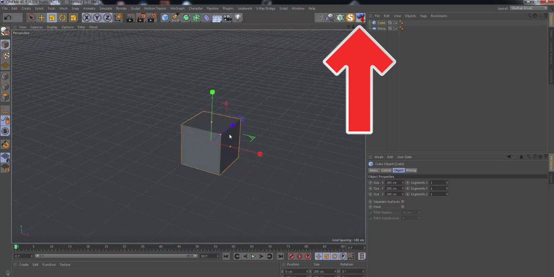Click the Cube primitive icon

(x=165, y=18)
